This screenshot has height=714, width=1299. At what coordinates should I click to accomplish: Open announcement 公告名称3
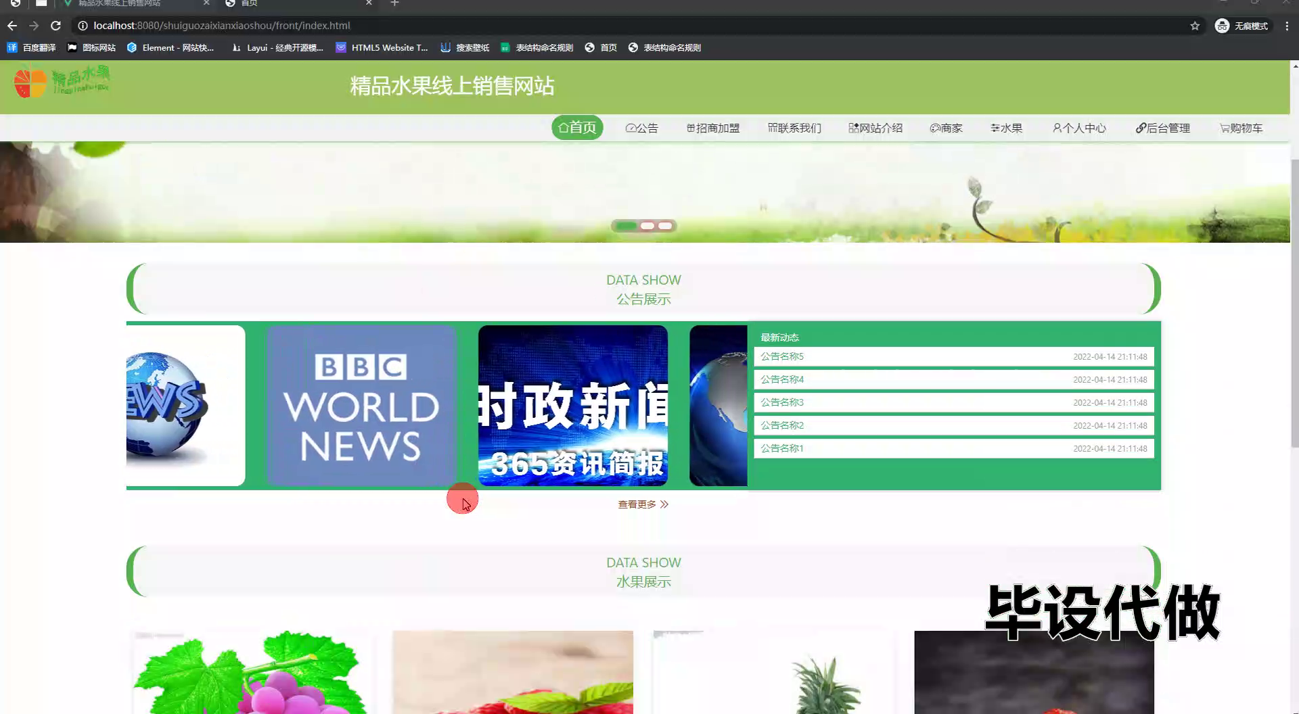click(954, 402)
